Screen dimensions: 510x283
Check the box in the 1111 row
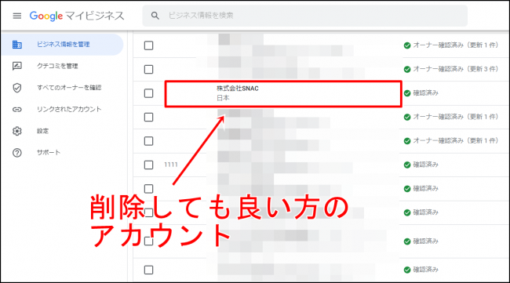[148, 165]
